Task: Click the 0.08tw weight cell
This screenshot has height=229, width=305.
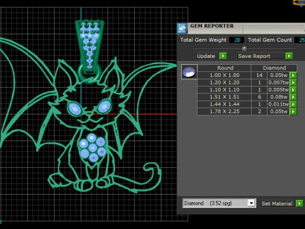Action: click(x=278, y=97)
